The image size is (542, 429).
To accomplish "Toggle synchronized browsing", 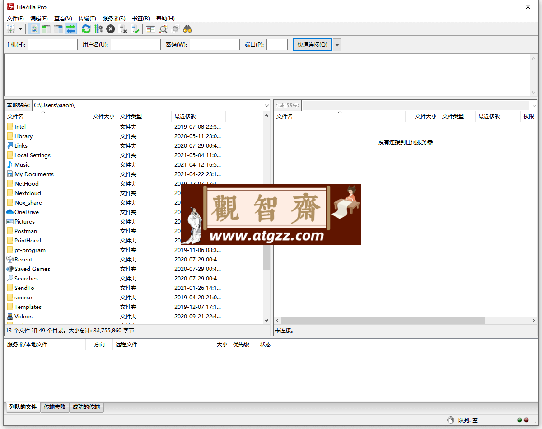I will [x=175, y=29].
